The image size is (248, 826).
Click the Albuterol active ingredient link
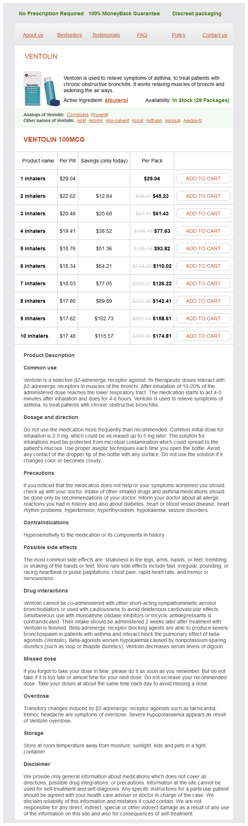coord(116,101)
